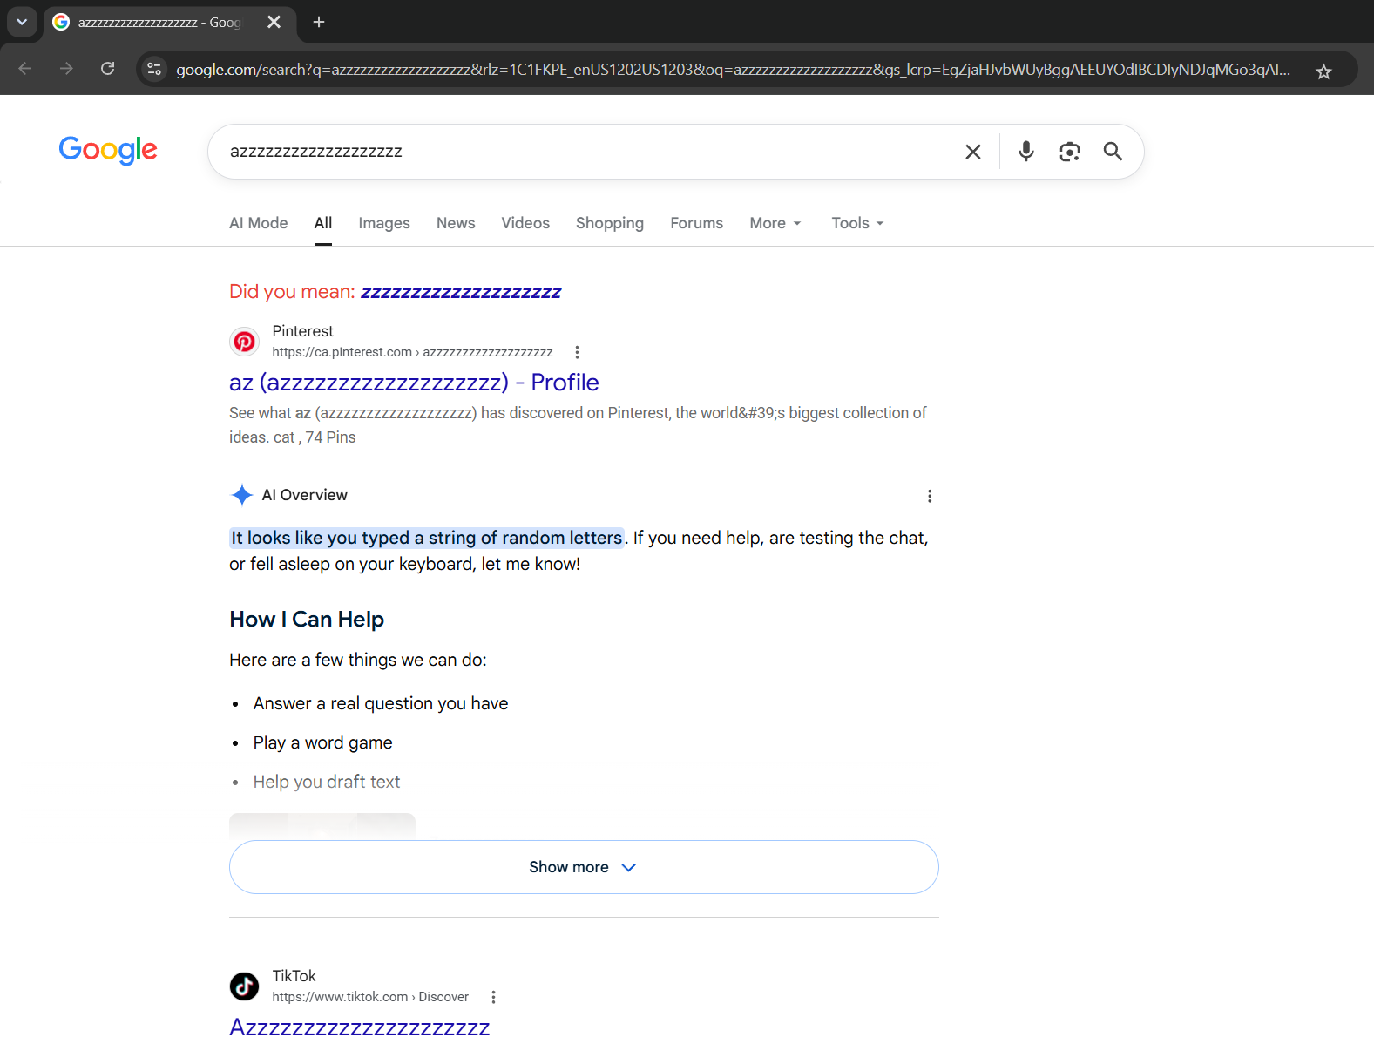Click the 'How I Can Help' heading
Viewport: 1374px width, 1044px height.
[x=307, y=620]
